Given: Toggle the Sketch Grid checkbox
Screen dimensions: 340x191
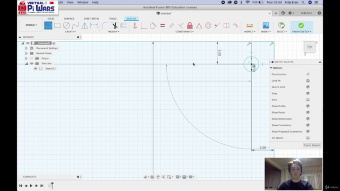Looking at the screenshot, I should point(308,87).
